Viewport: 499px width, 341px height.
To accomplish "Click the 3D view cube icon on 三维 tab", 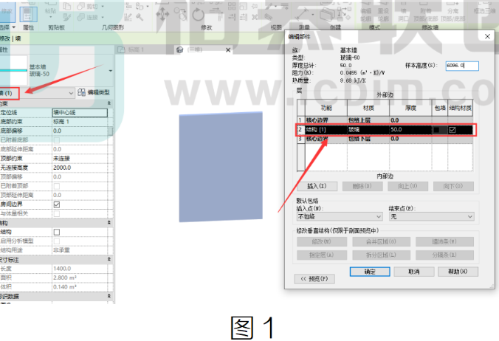I will (180, 50).
